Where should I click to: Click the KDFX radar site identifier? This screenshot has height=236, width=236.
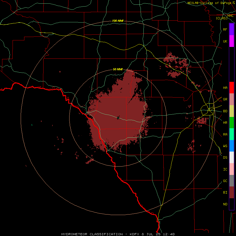point(135,234)
